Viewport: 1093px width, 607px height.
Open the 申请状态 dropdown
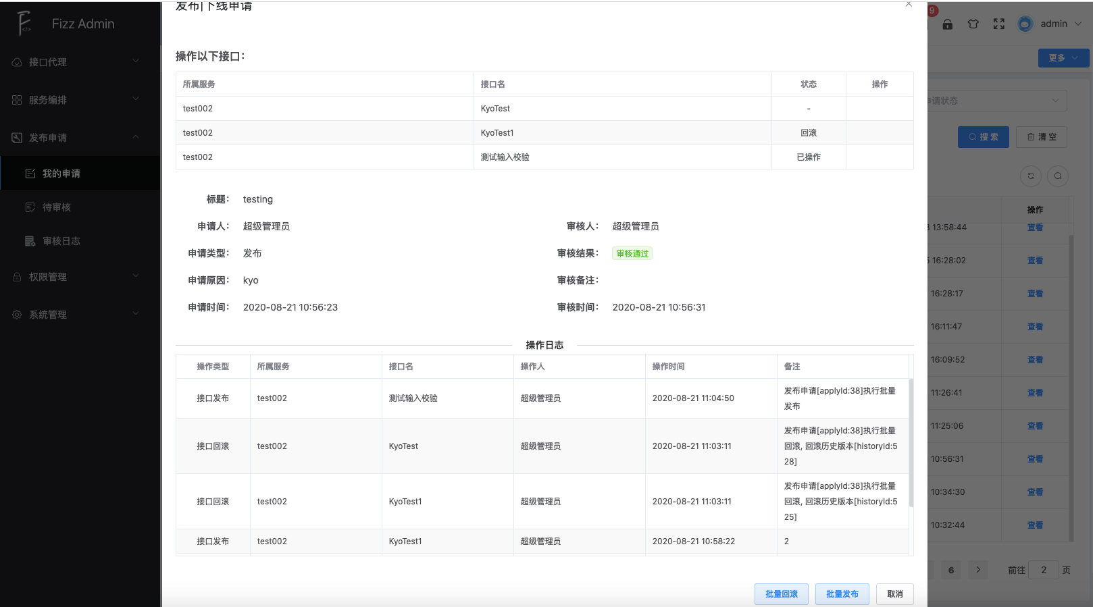coord(997,101)
